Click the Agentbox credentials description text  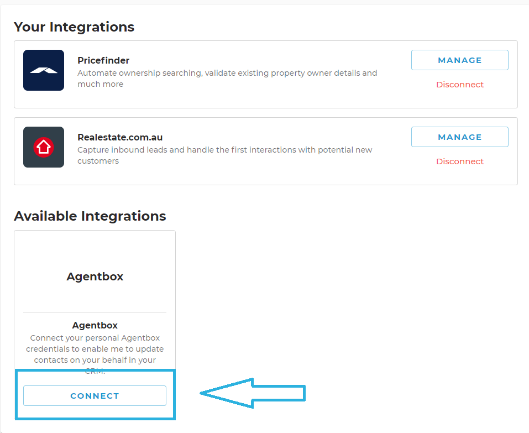[x=95, y=354]
